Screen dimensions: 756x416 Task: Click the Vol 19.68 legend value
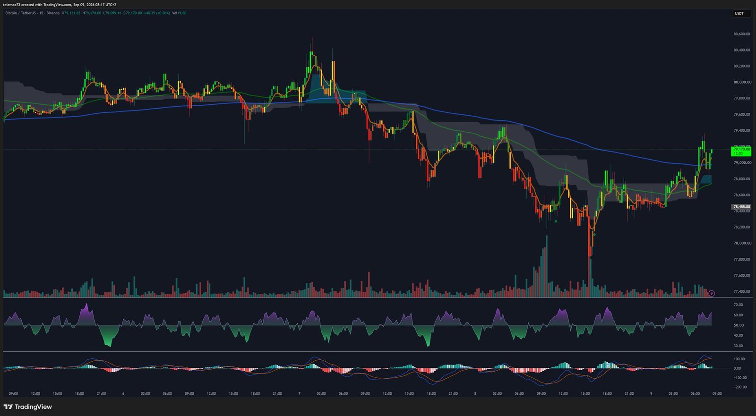point(179,13)
